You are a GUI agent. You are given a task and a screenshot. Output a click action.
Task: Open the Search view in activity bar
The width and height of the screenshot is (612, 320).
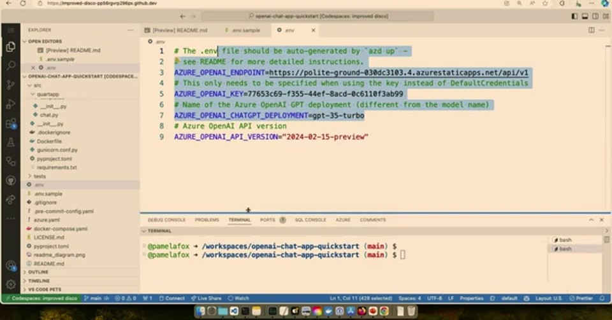click(x=11, y=66)
